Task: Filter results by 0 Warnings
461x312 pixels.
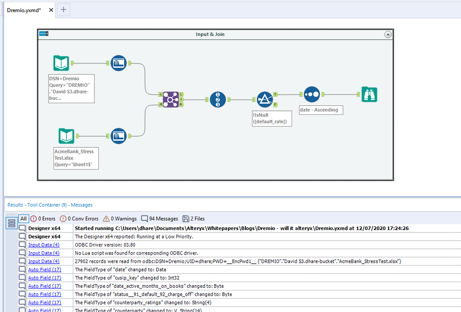Action: click(120, 219)
